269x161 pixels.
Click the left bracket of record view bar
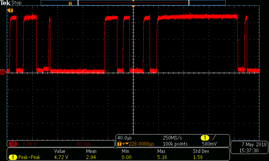pyautogui.click(x=78, y=3)
